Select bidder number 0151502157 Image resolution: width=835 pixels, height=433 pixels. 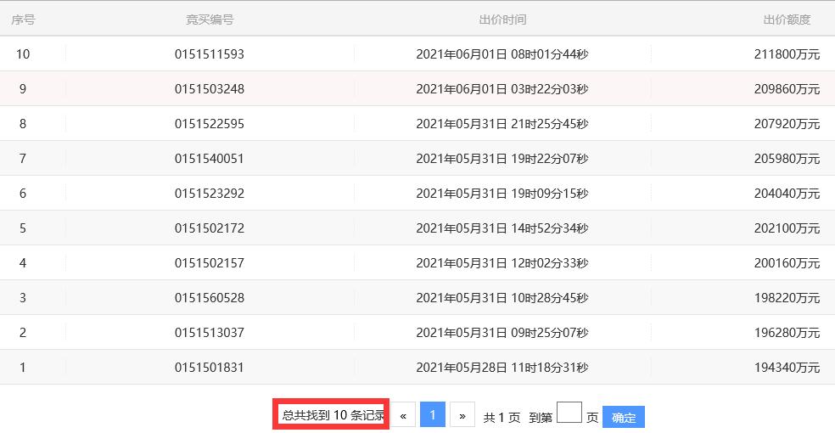pos(210,262)
